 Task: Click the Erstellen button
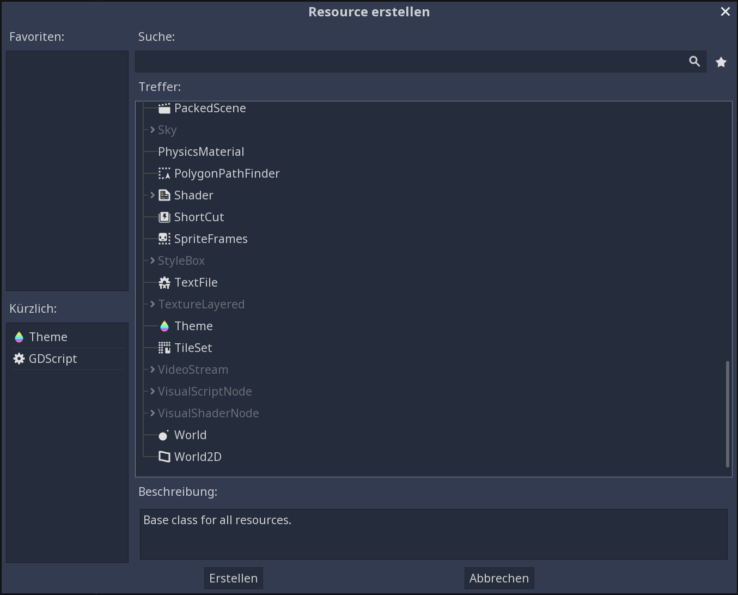(234, 578)
